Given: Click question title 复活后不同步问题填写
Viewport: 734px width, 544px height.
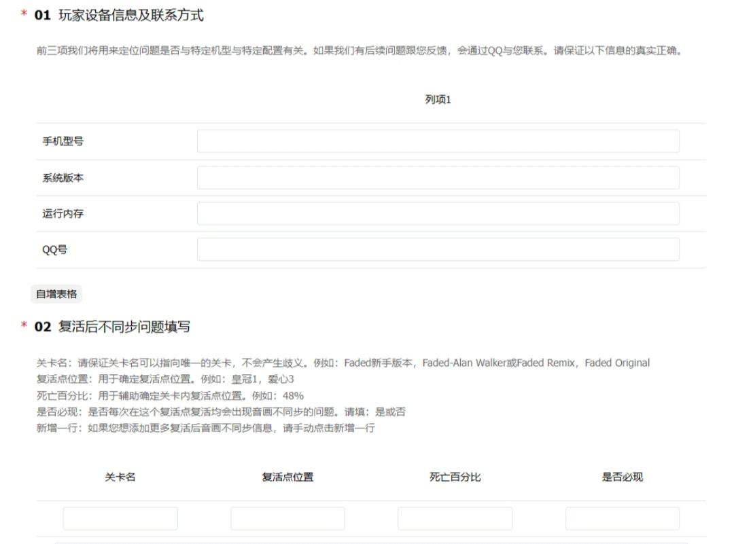Looking at the screenshot, I should tap(124, 327).
